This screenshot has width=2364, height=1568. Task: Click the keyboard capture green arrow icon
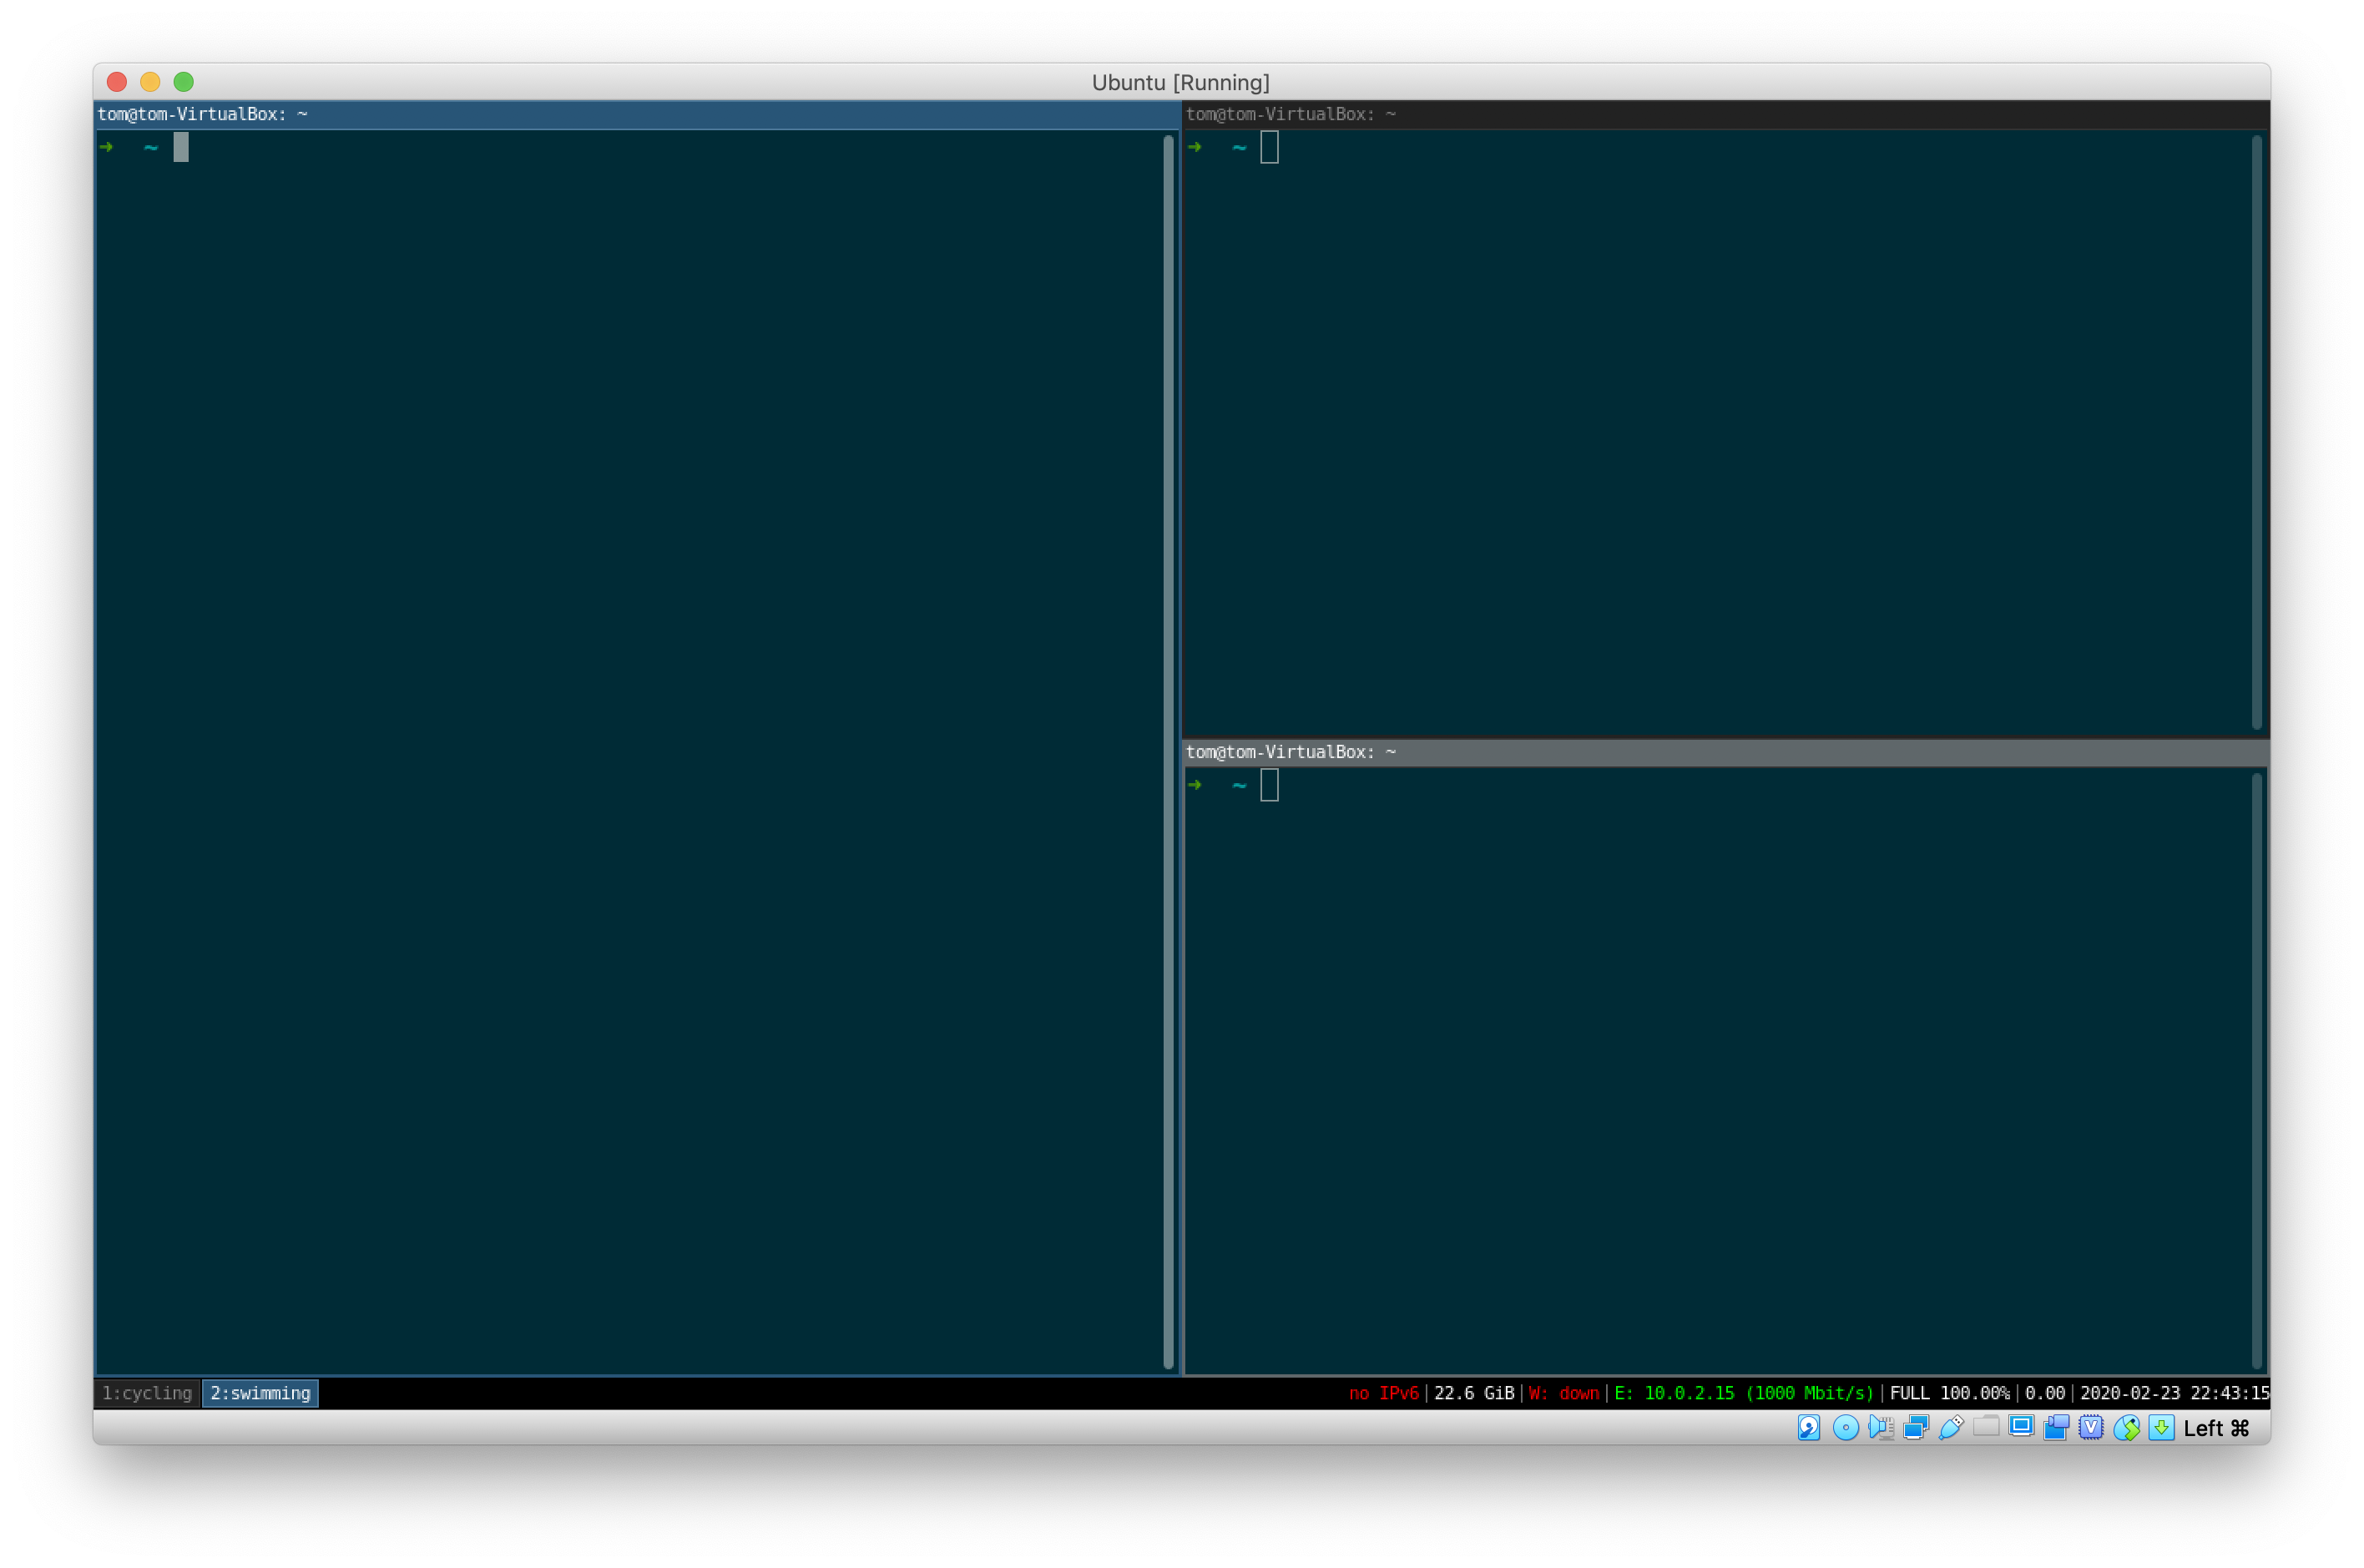pyautogui.click(x=2161, y=1428)
